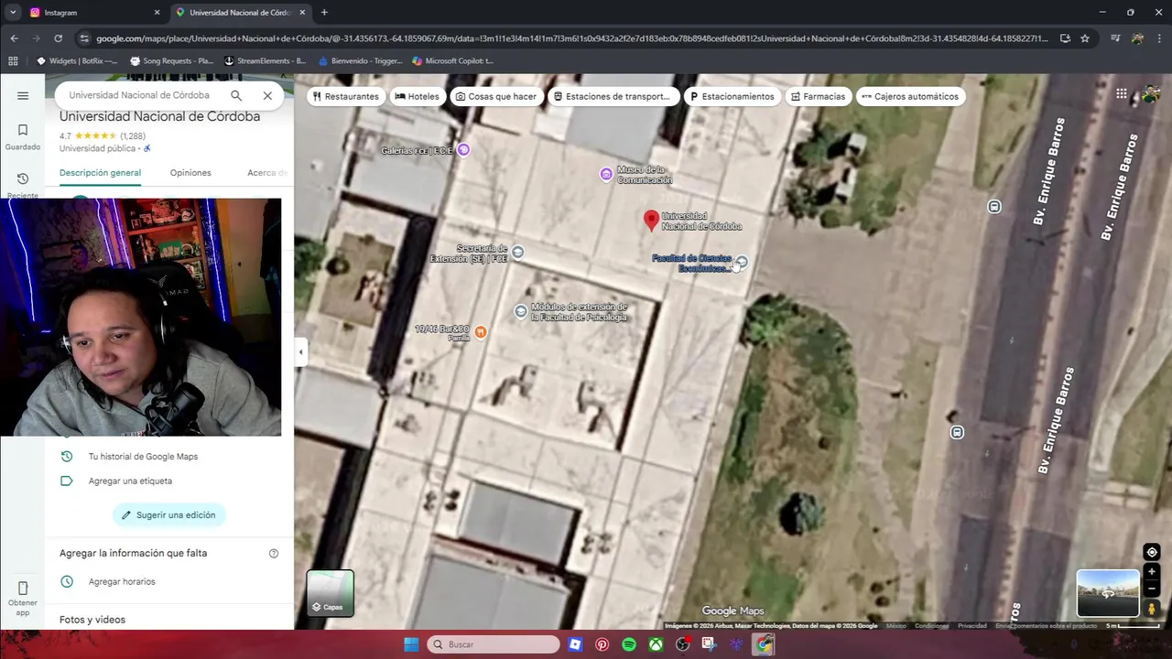Click the lower bus stop icon near Bv. Enrique Barros
Image resolution: width=1172 pixels, height=659 pixels.
[x=957, y=432]
